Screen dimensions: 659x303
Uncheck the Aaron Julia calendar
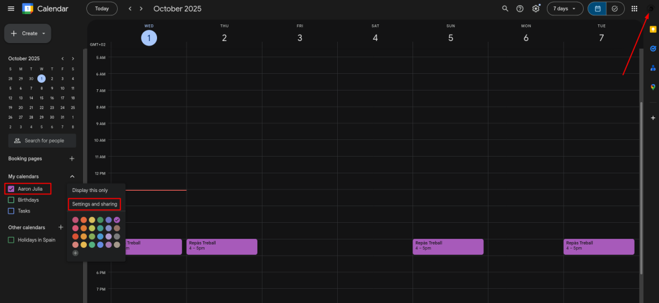(11, 189)
